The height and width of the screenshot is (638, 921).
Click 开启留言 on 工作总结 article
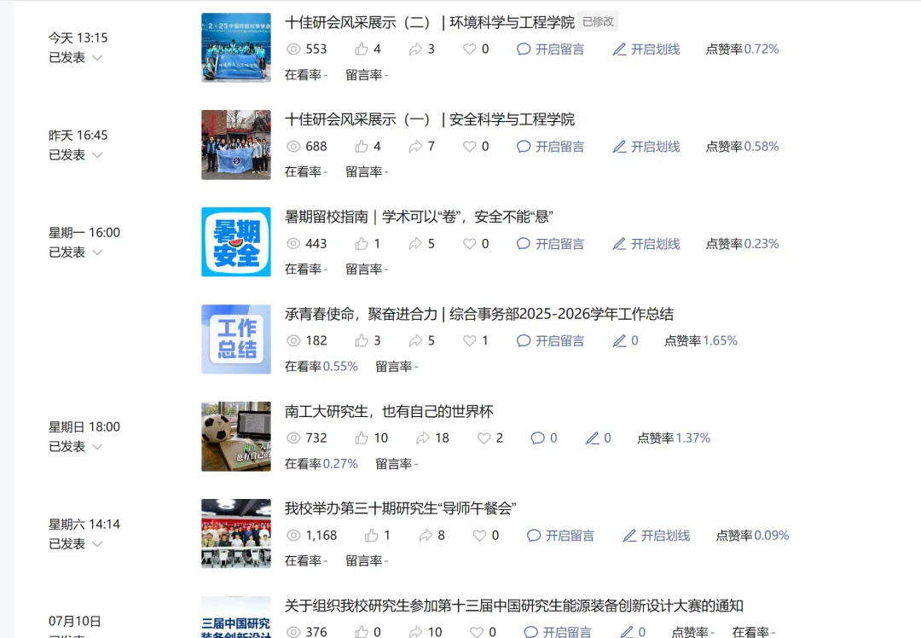[550, 340]
